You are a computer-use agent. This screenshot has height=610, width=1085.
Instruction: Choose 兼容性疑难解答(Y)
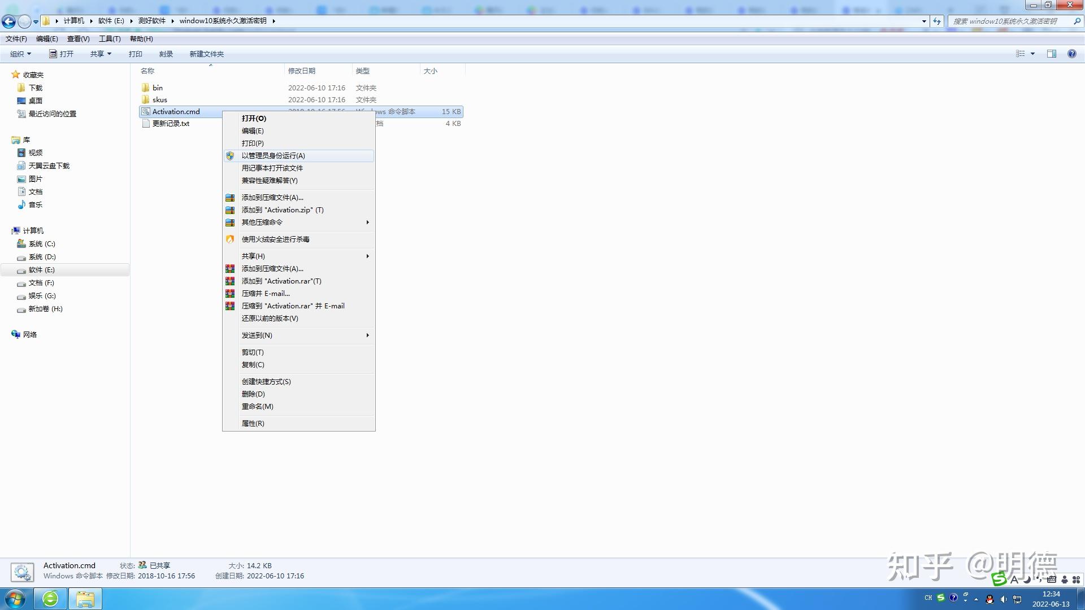pos(298,181)
